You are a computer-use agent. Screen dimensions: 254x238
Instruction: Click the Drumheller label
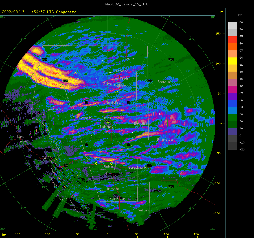click(165, 140)
